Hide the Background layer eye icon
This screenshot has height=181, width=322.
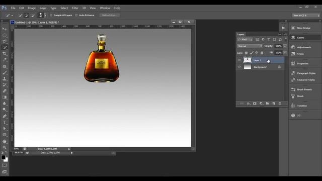coord(239,67)
